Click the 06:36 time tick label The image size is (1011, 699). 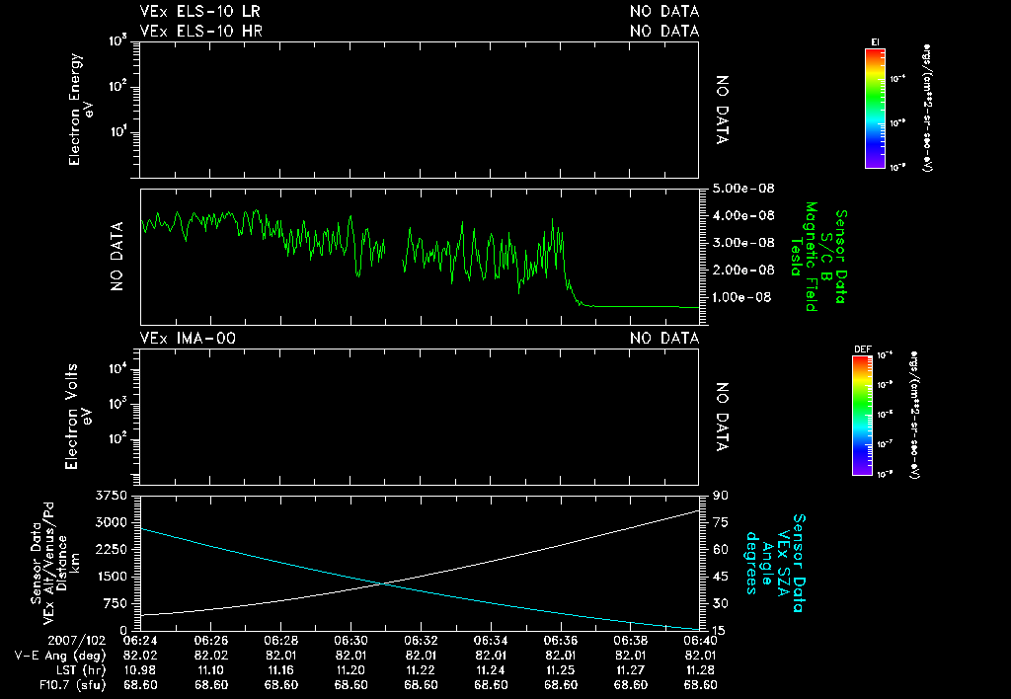point(561,641)
